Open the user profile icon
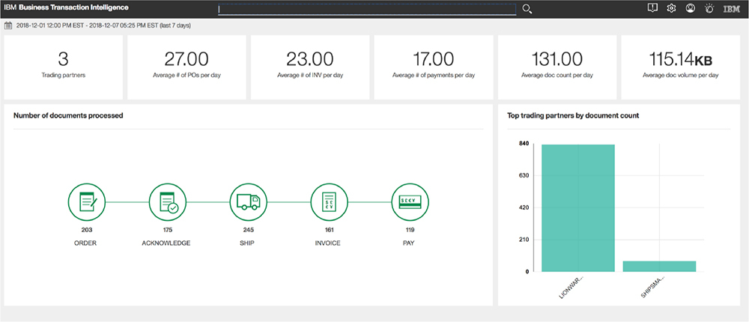The height and width of the screenshot is (322, 749). pos(691,8)
